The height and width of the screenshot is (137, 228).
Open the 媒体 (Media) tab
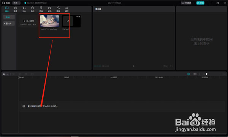coord(7,9)
